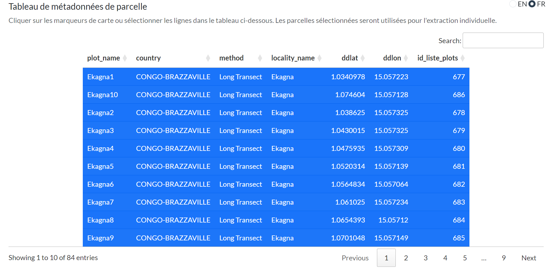Select the FR language radio button

[532, 4]
